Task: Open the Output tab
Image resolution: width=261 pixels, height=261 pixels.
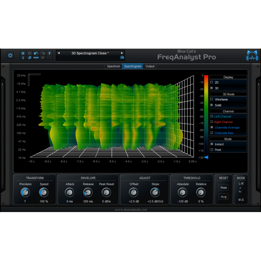Action: 150,66
